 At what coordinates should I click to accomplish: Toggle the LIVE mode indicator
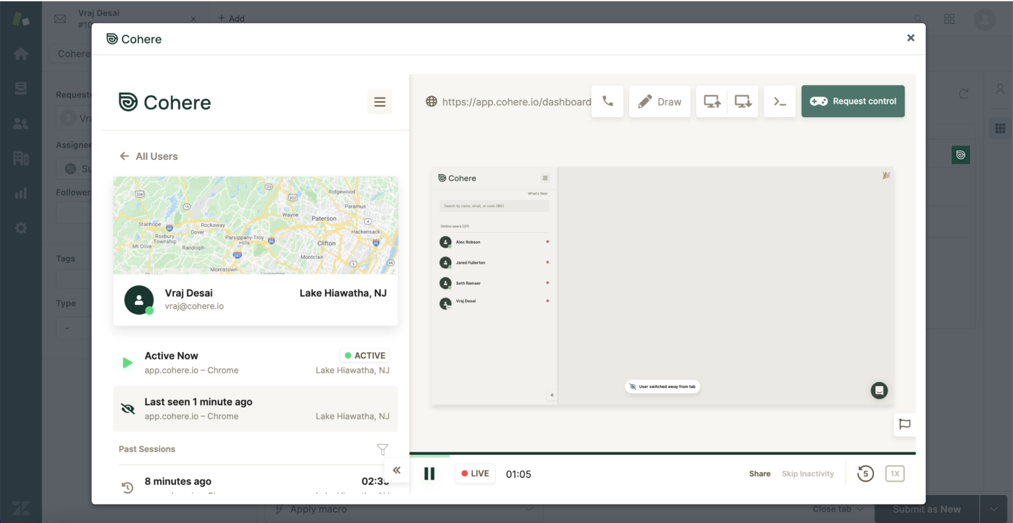click(x=475, y=473)
